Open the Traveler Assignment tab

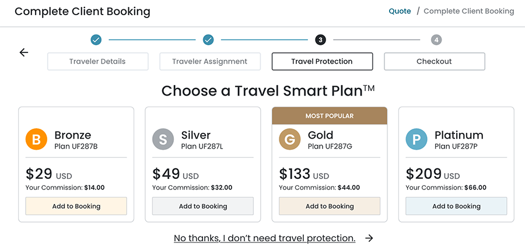(x=210, y=61)
